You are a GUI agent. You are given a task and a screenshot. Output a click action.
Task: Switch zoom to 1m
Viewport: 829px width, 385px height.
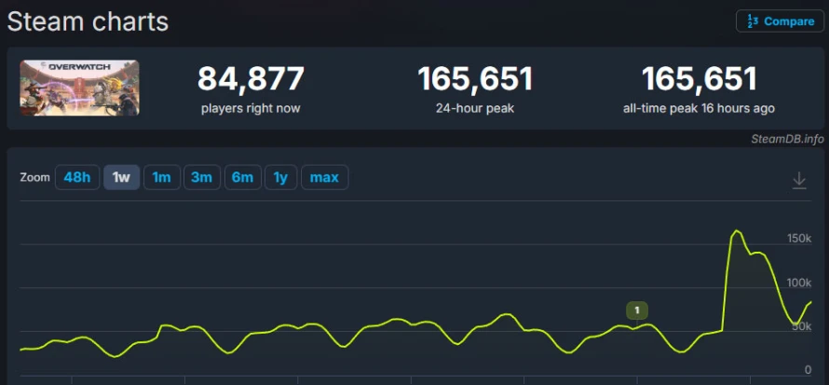(x=162, y=177)
